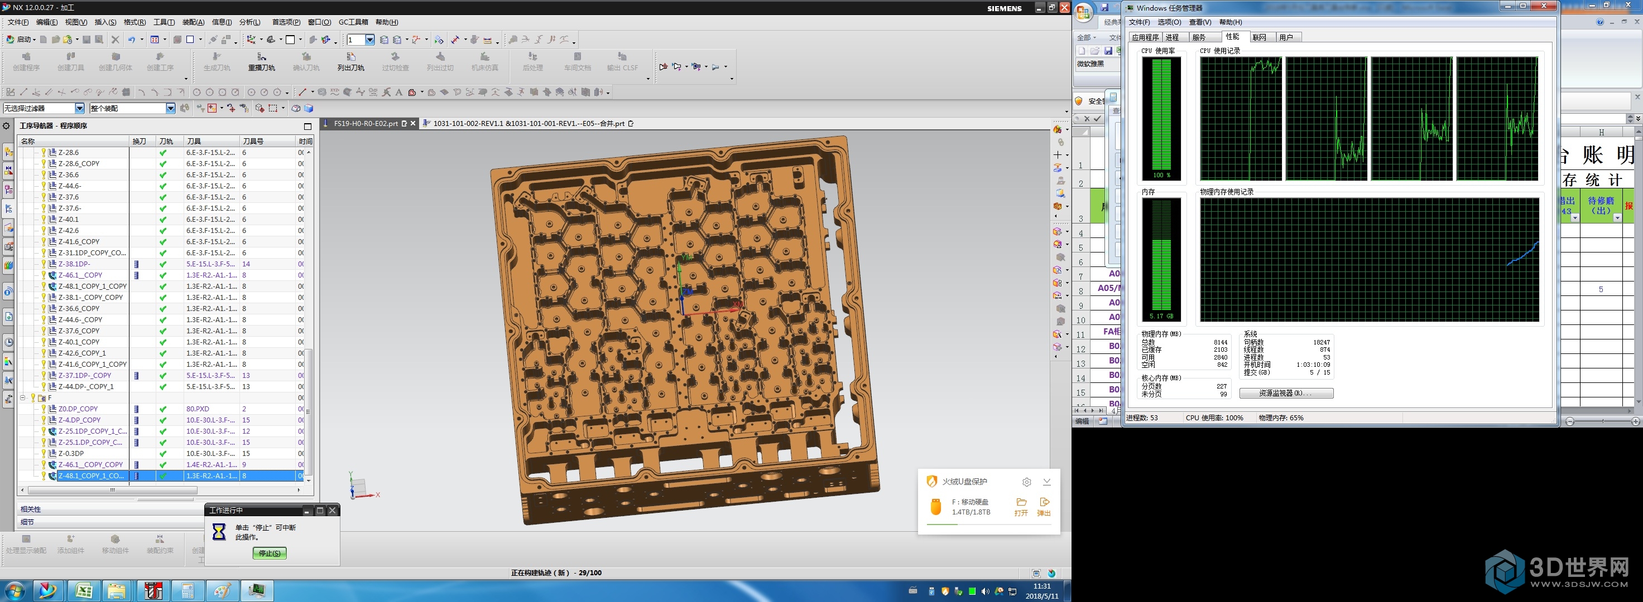Click the Excel help question mark icon

[1599, 22]
